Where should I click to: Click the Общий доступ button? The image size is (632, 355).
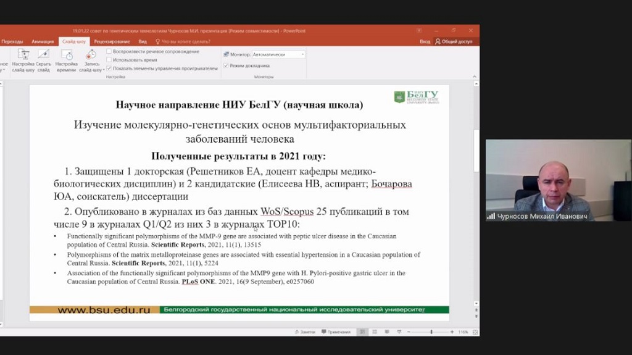(x=454, y=41)
